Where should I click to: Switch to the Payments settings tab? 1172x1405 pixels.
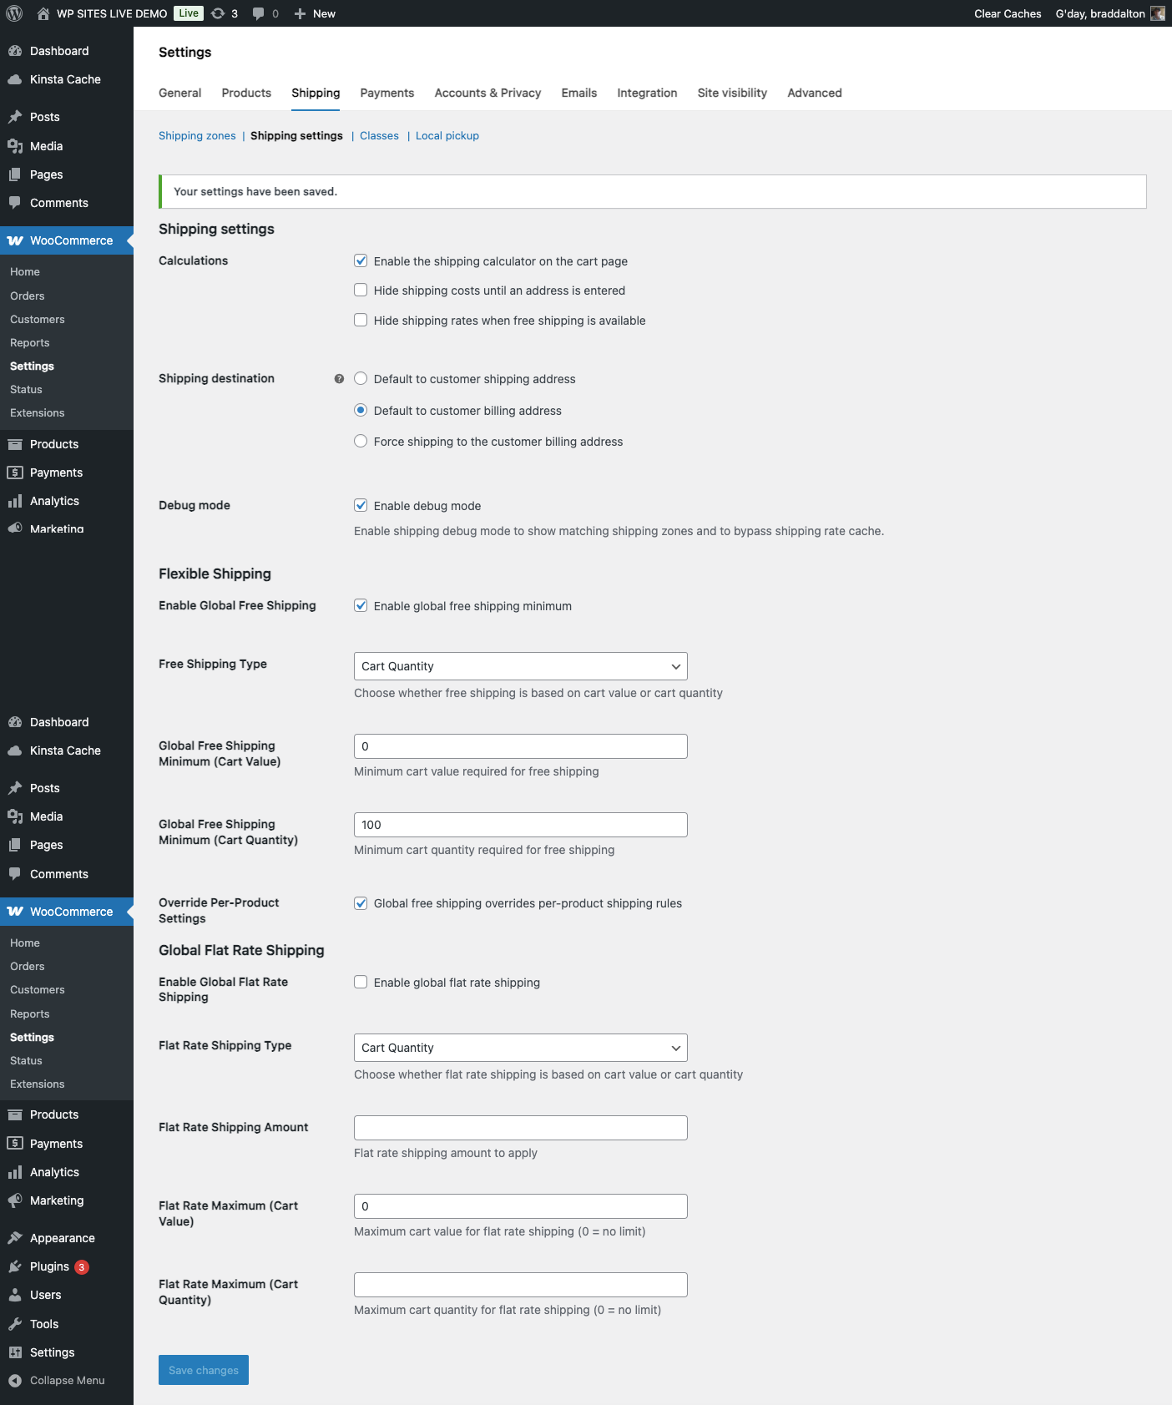click(x=386, y=93)
